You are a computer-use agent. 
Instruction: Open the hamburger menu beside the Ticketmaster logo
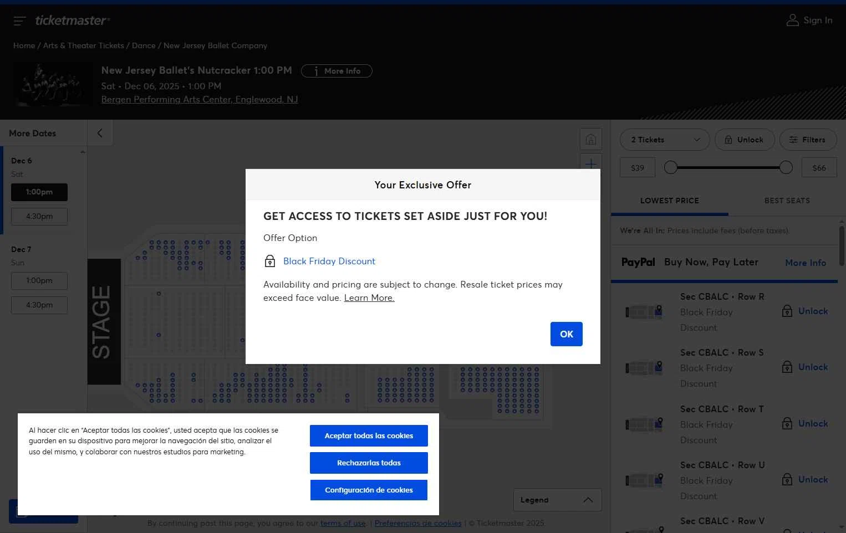(x=19, y=21)
